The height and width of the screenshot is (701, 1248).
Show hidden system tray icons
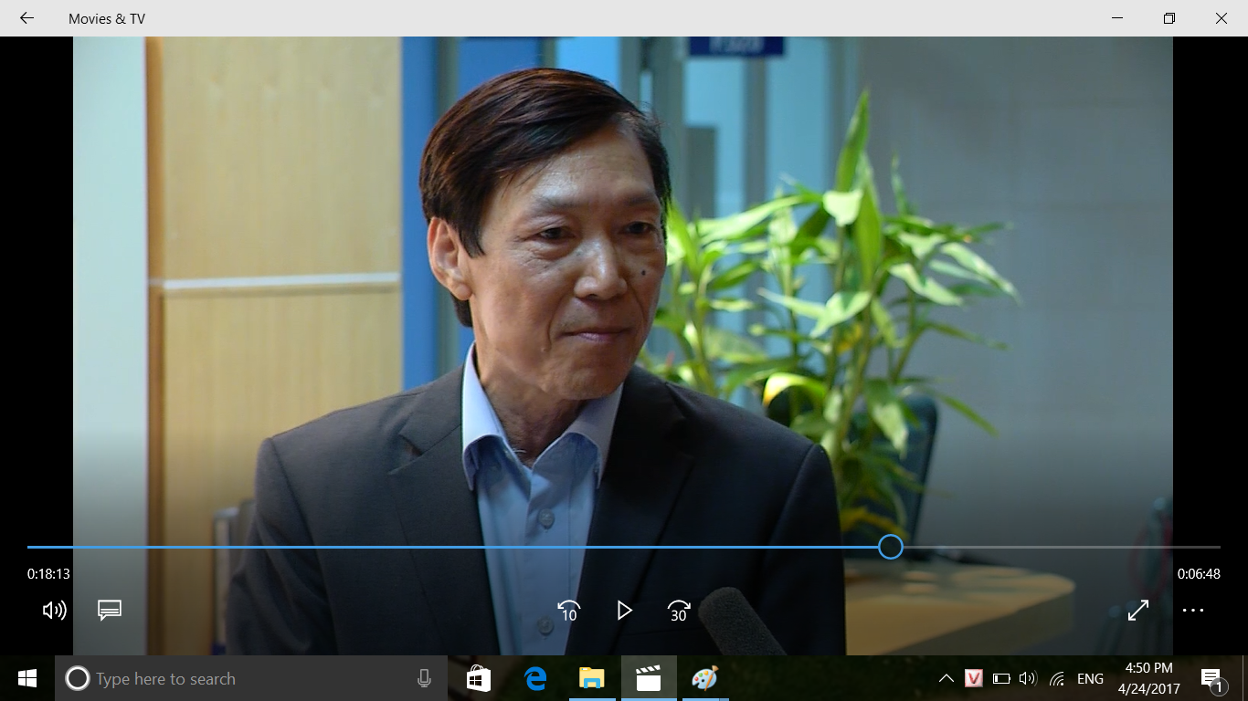[947, 678]
